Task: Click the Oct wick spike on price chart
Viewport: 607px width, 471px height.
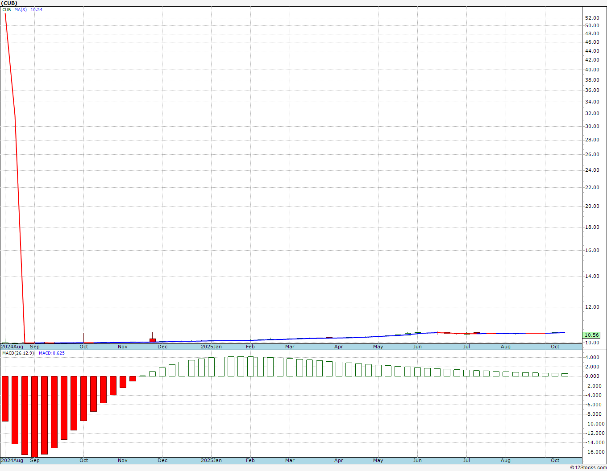Action: (83, 337)
